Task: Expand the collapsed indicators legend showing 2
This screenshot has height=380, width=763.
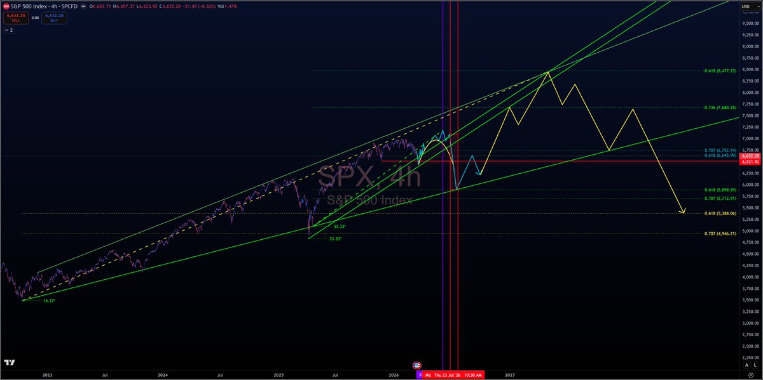Action: 9,30
